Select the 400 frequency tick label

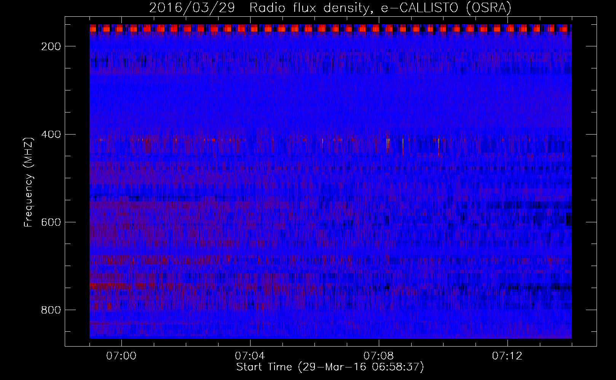point(51,135)
